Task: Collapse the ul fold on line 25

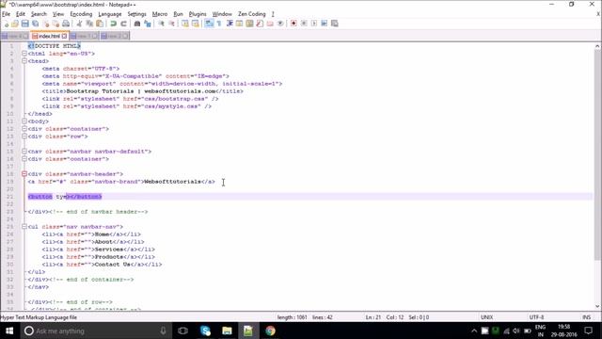Action: (x=24, y=226)
